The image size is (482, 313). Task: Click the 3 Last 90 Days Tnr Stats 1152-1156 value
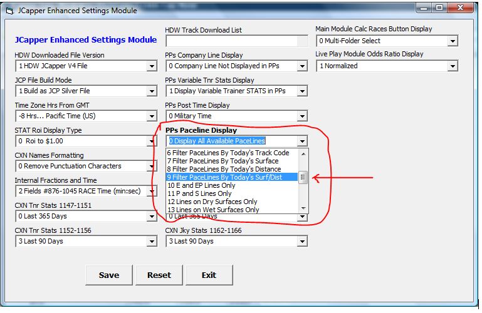pos(41,241)
